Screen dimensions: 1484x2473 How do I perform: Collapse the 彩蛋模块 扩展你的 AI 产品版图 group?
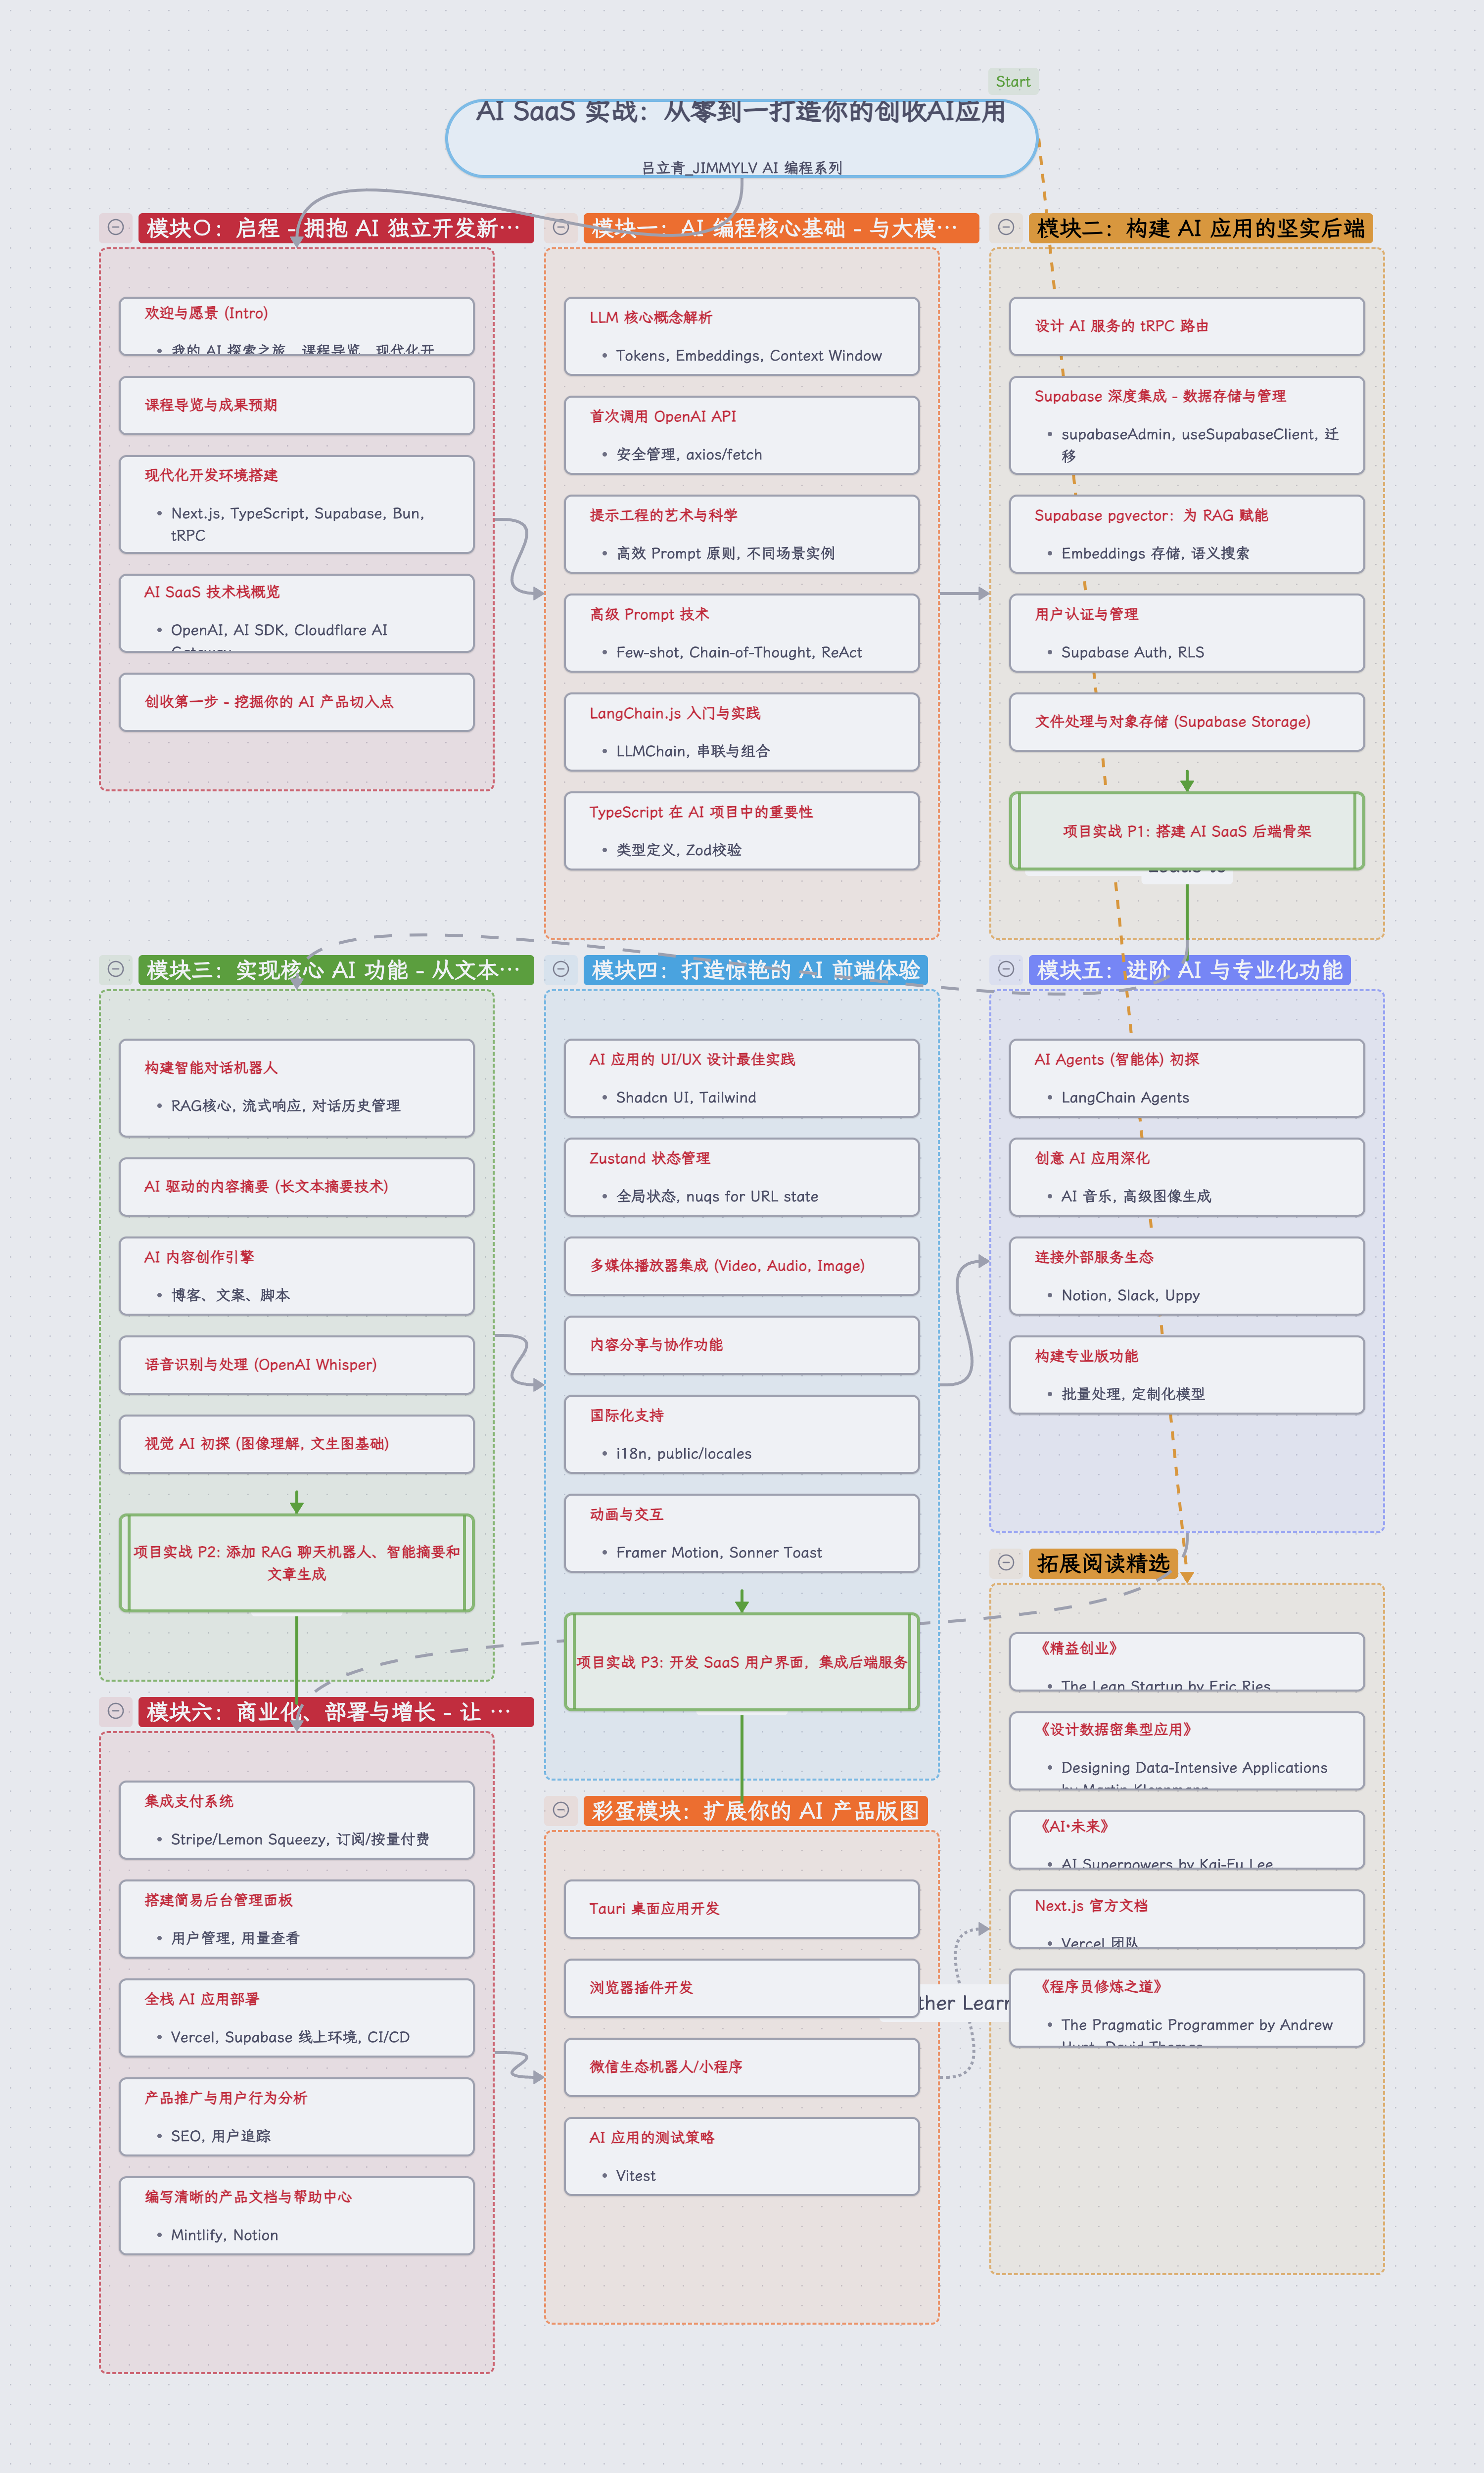[x=561, y=1810]
